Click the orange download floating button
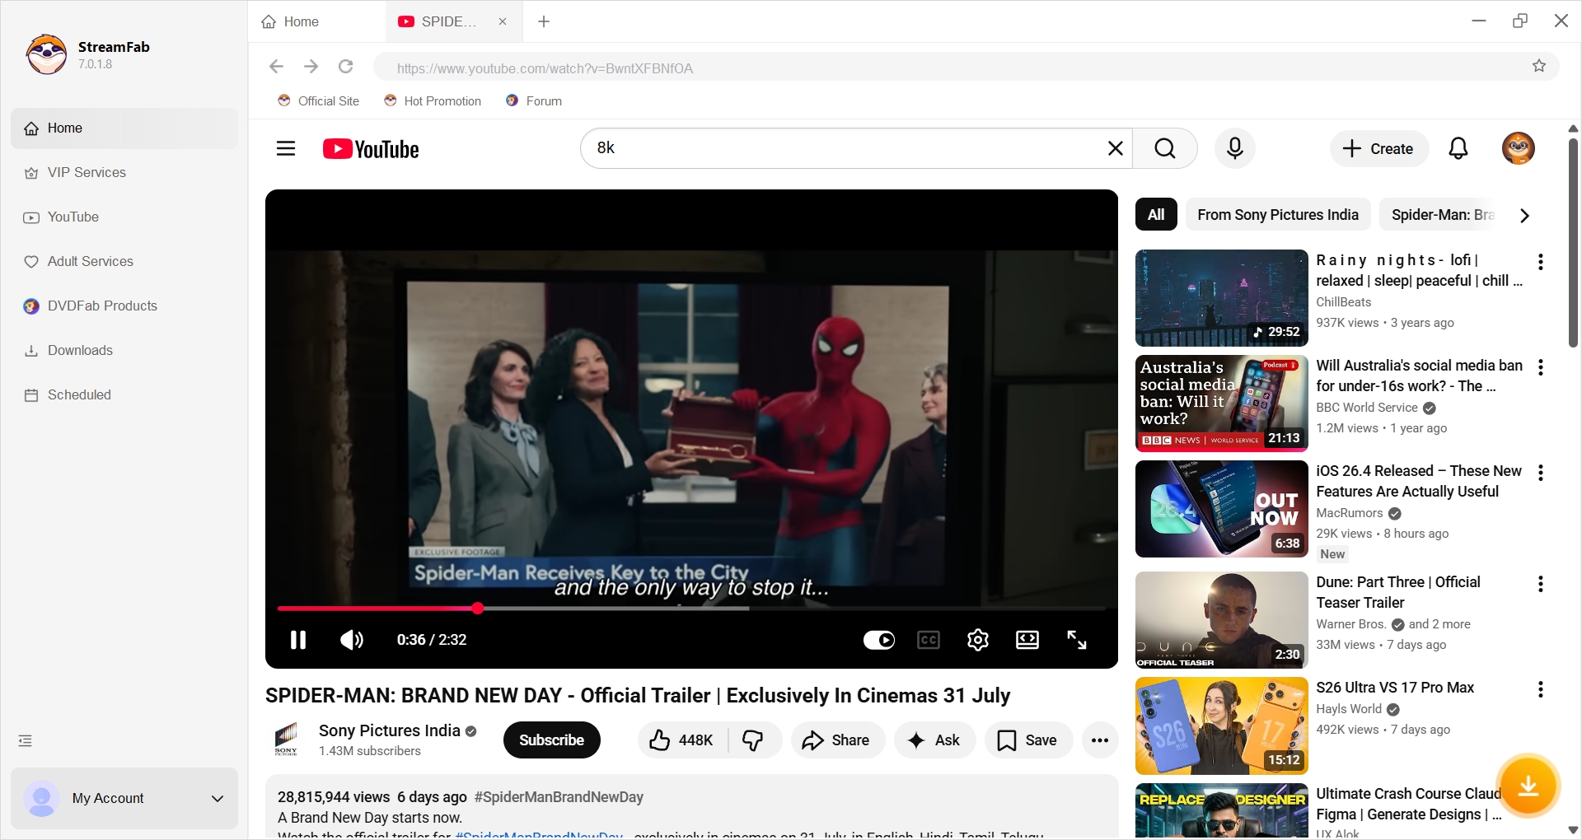 pos(1529,786)
